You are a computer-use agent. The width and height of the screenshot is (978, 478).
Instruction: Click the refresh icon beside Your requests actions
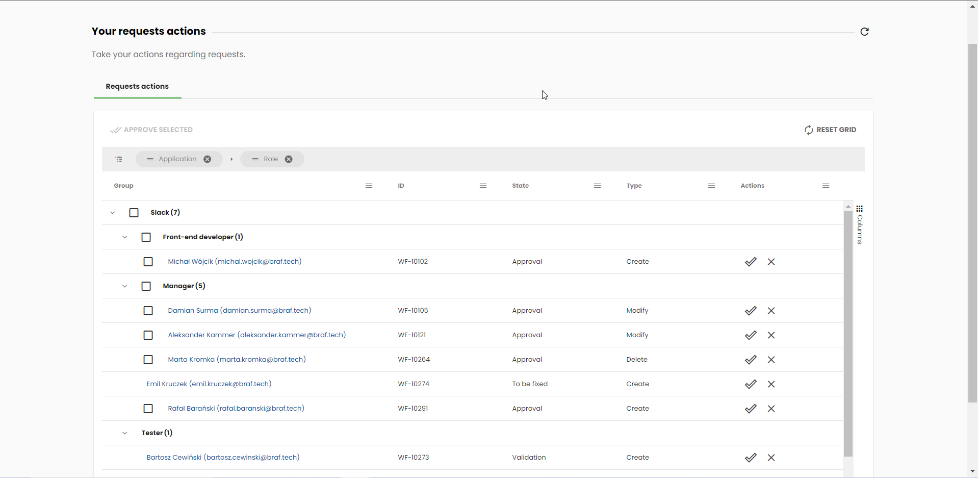864,32
